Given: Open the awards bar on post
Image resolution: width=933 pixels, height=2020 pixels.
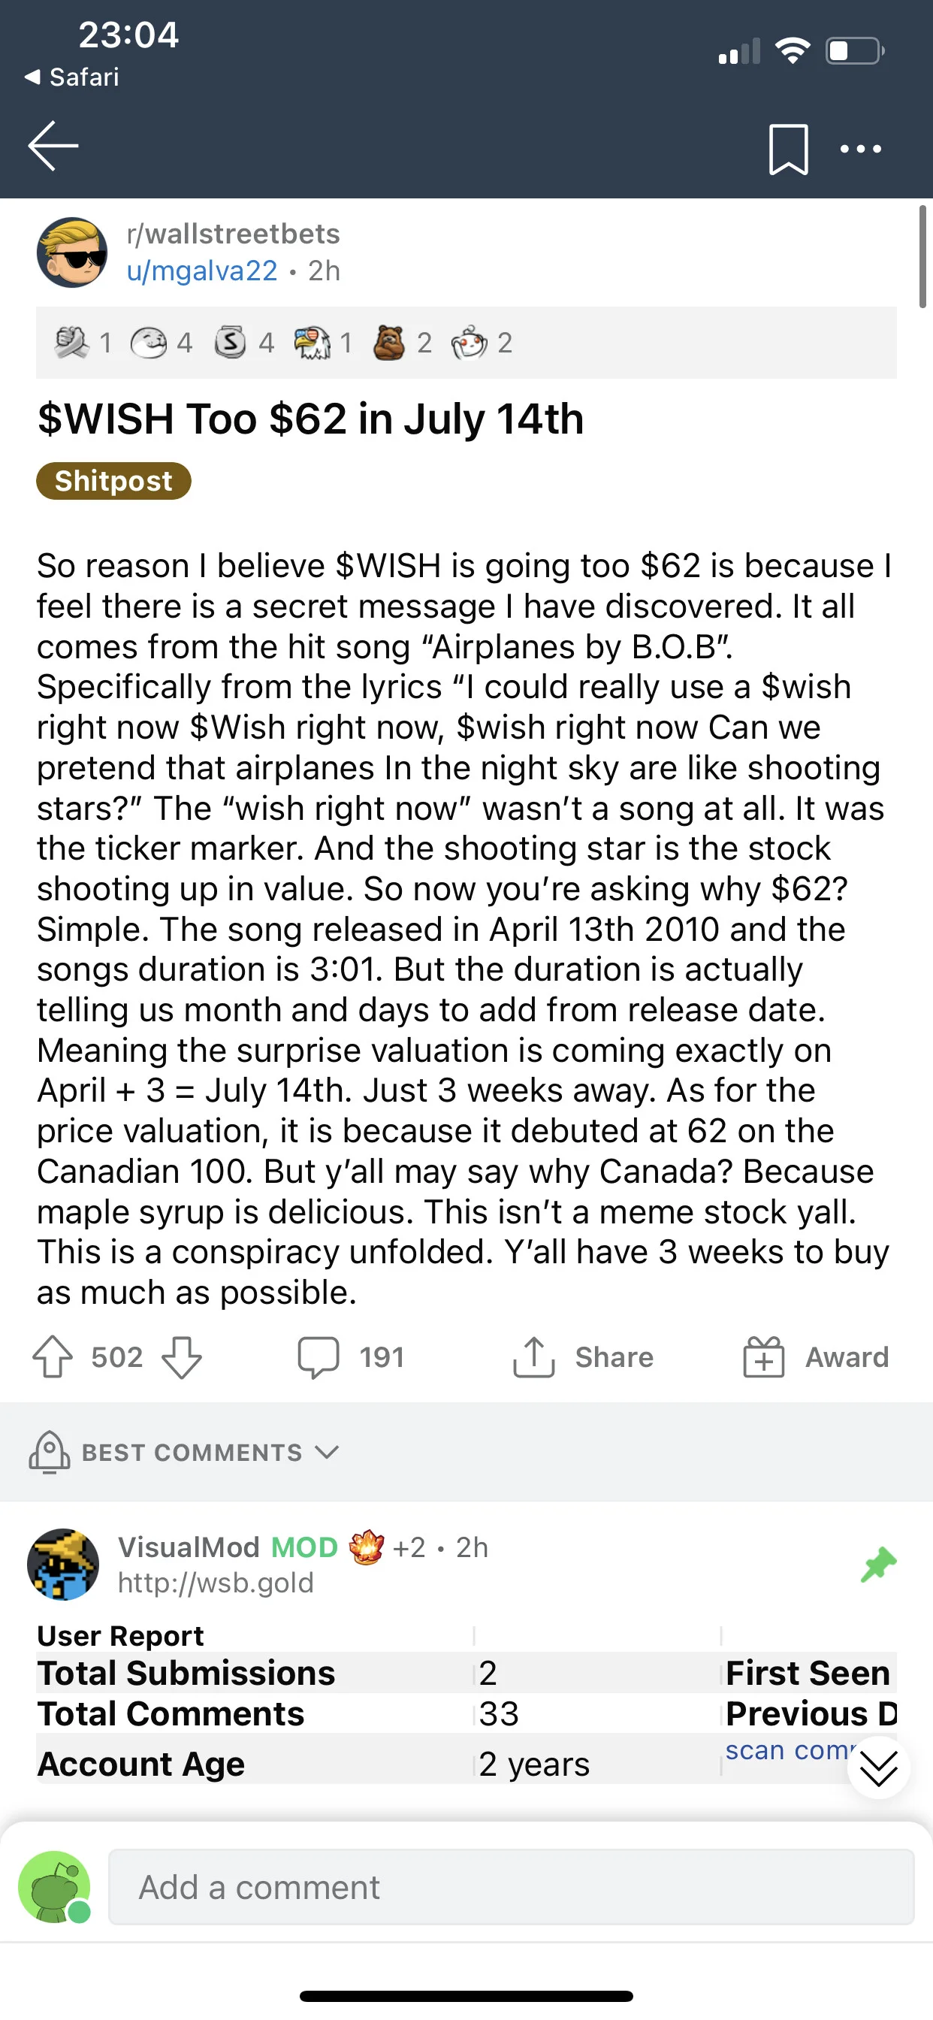Looking at the screenshot, I should pos(466,343).
